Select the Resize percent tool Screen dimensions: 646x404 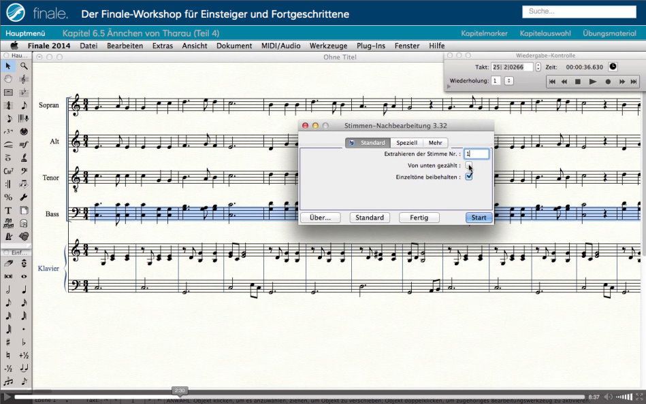(8, 197)
